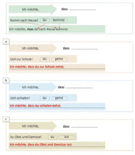Select the 'du' chip beside 'Iss Obst und Gemüse!'
The width and height of the screenshot is (135, 155).
coord(52,137)
